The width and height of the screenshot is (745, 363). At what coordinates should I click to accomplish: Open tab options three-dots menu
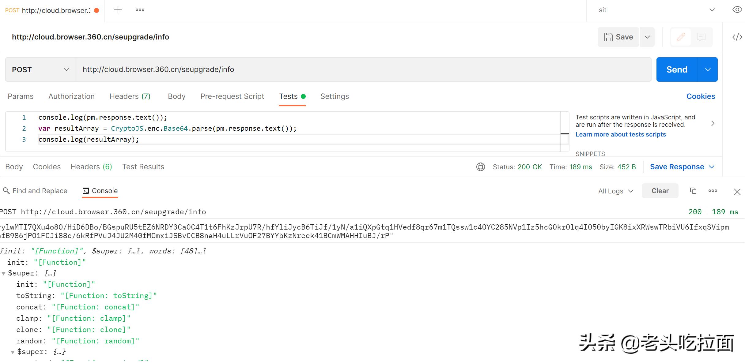[140, 10]
